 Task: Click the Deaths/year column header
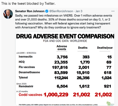(x=105, y=48)
